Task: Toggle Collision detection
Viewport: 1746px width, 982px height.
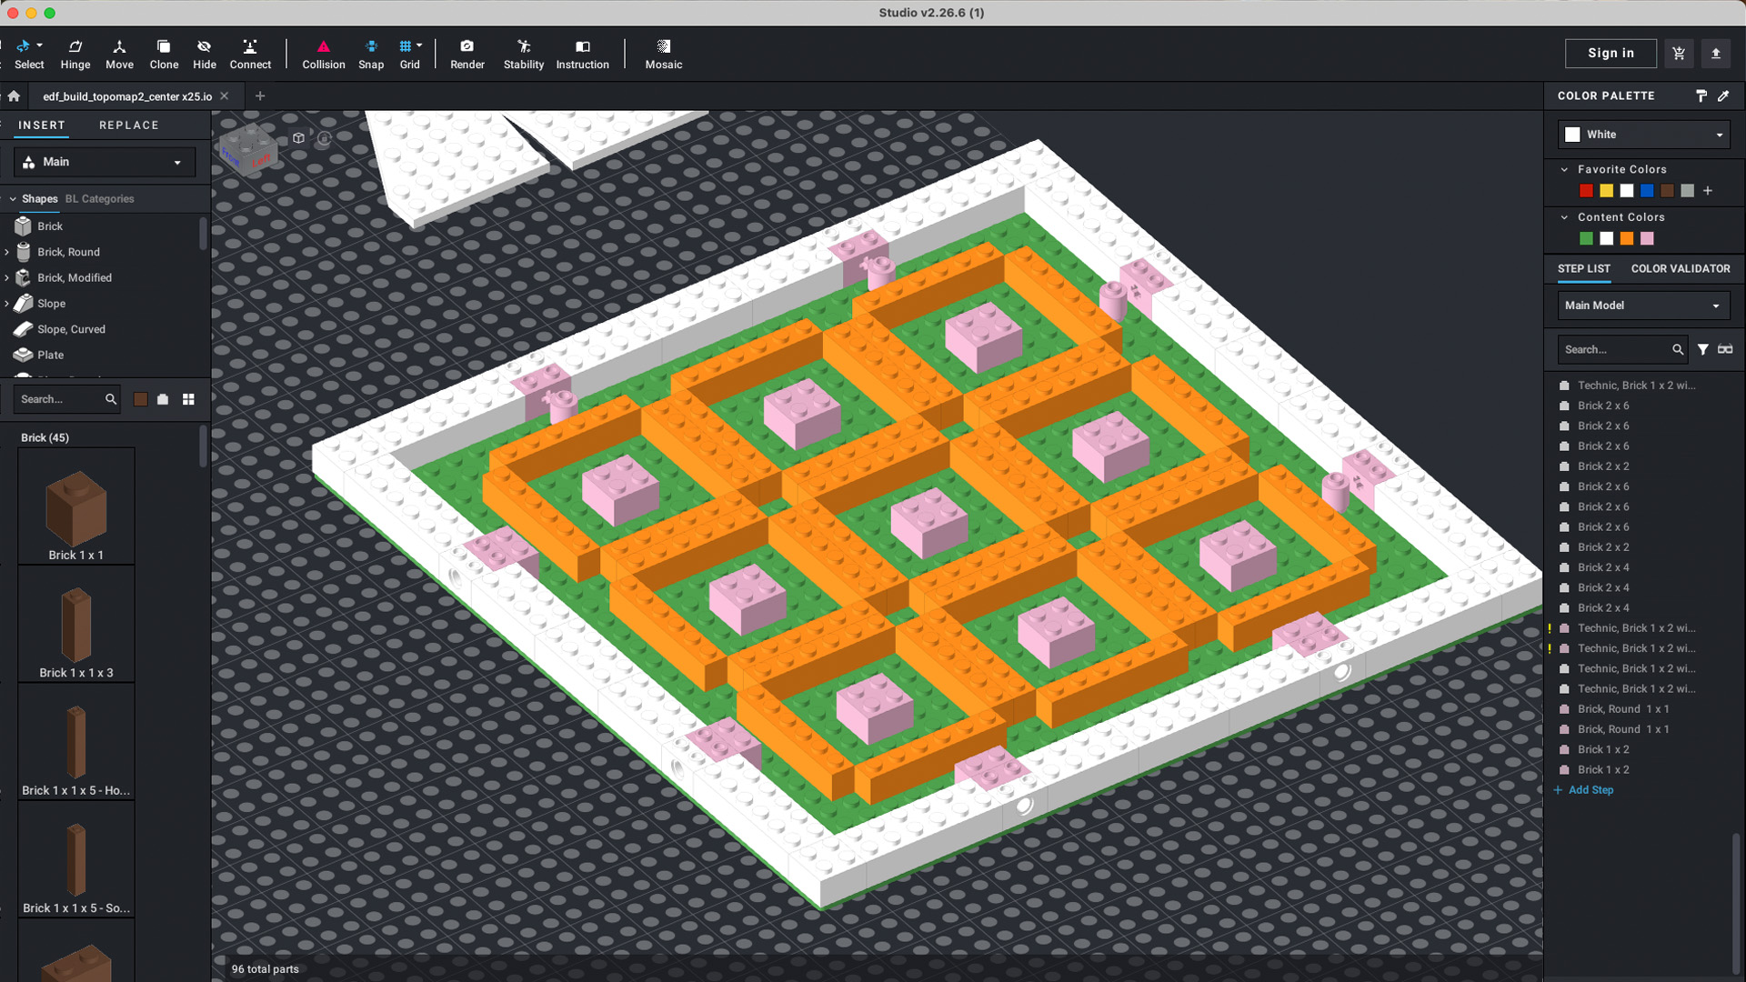Action: 324,54
